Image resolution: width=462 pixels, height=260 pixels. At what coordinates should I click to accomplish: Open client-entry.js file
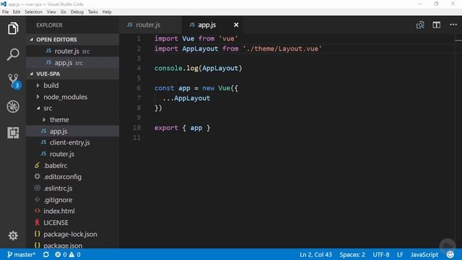coord(73,143)
